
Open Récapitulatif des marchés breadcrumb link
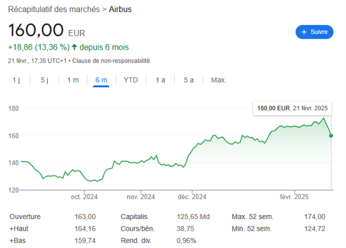(54, 9)
